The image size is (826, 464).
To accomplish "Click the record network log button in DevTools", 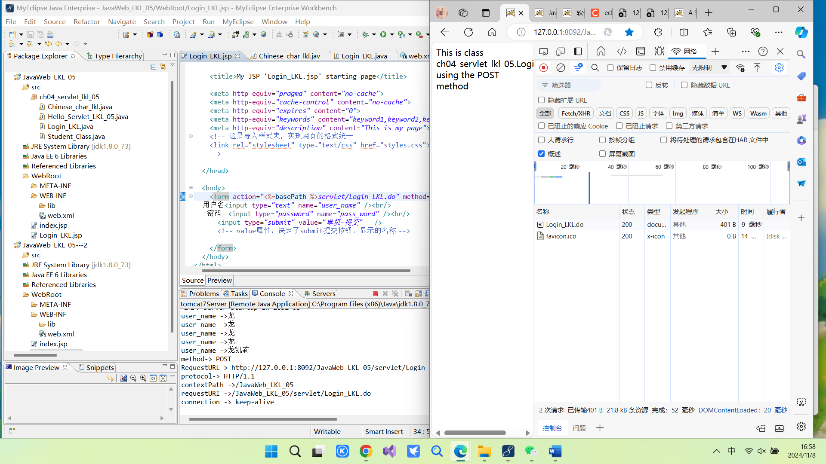I will tap(544, 68).
